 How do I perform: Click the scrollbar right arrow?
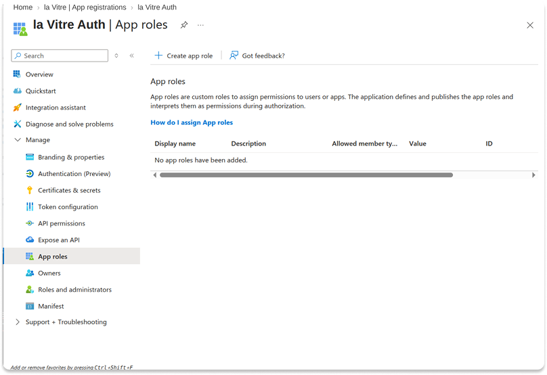pyautogui.click(x=533, y=175)
